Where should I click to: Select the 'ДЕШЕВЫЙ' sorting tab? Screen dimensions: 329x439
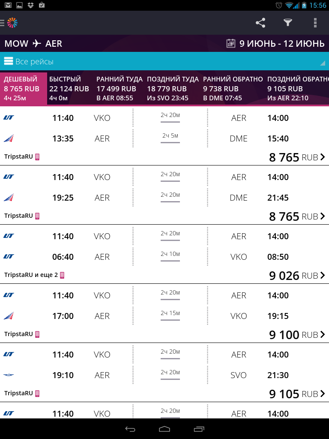24,88
